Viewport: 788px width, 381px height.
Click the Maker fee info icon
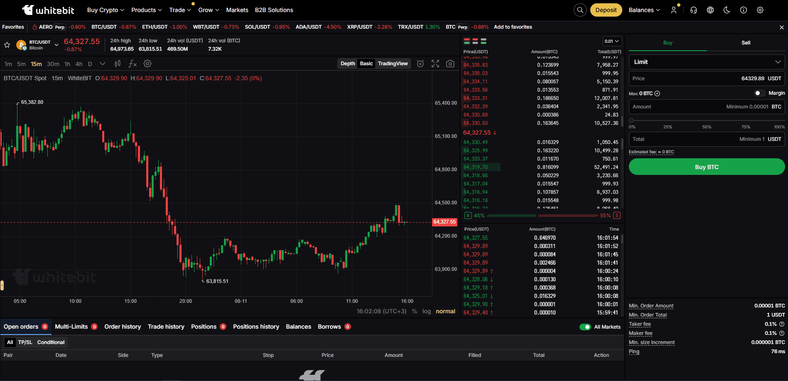pos(782,333)
